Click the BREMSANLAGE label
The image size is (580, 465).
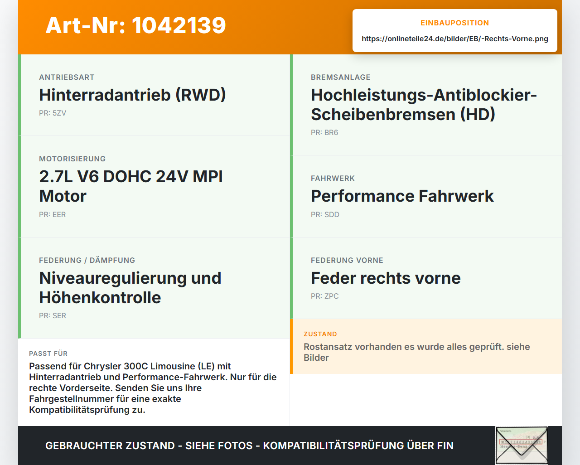pos(341,77)
